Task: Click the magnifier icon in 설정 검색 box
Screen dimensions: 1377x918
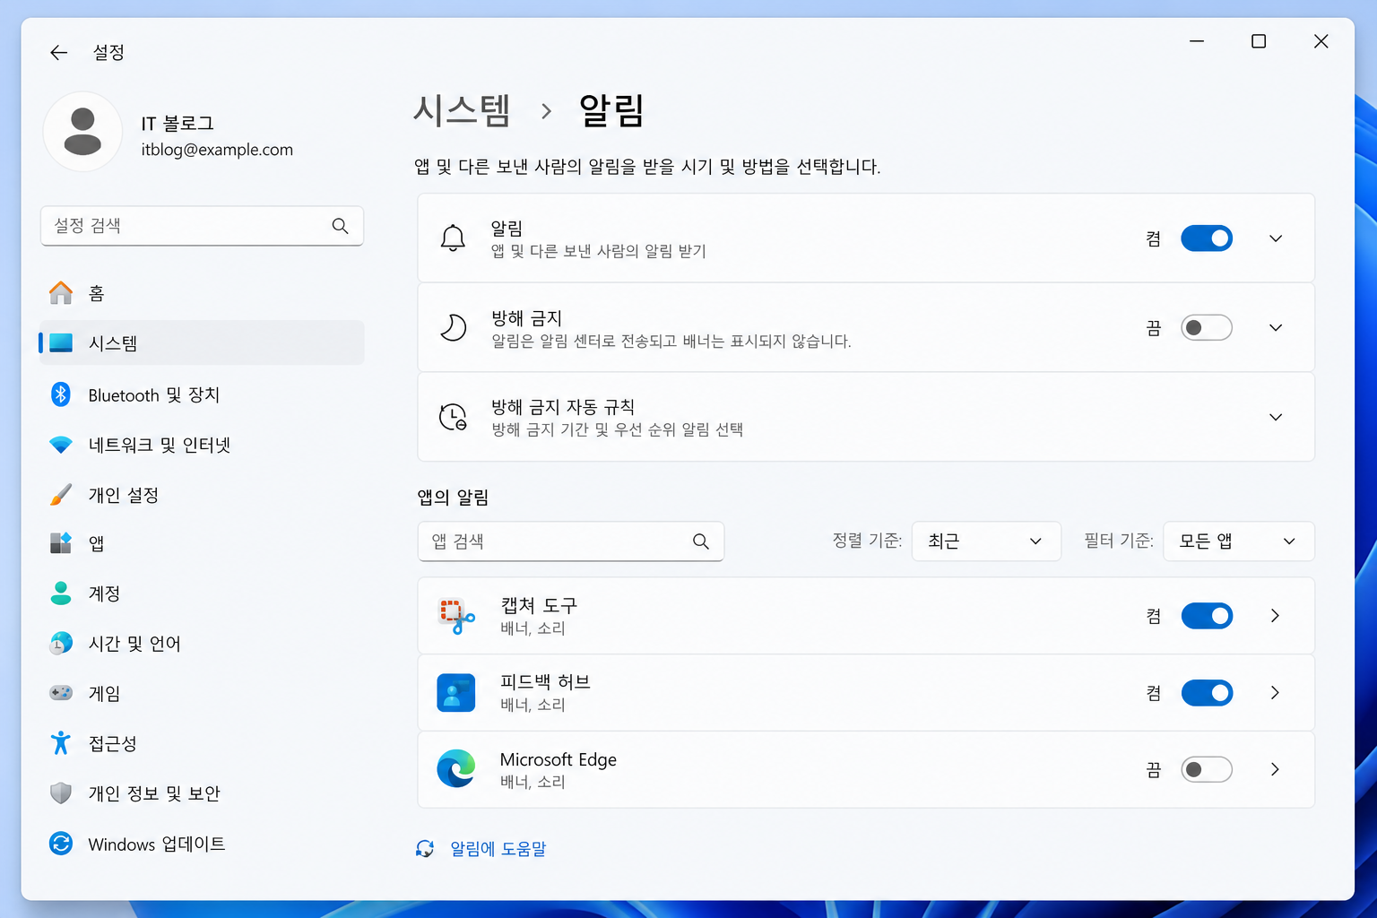Action: click(340, 226)
